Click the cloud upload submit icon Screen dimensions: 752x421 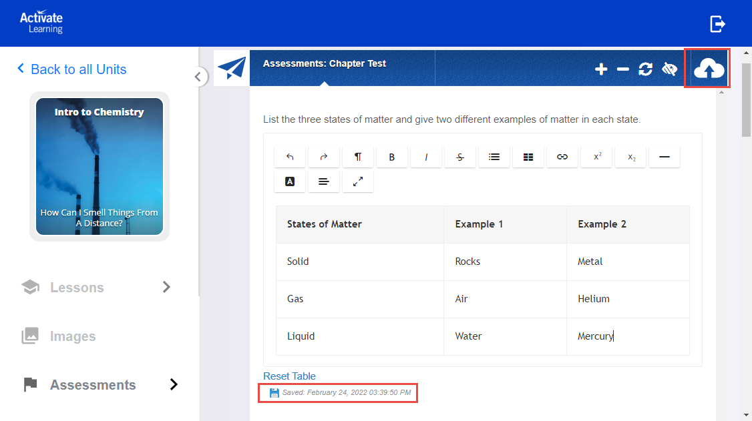709,69
